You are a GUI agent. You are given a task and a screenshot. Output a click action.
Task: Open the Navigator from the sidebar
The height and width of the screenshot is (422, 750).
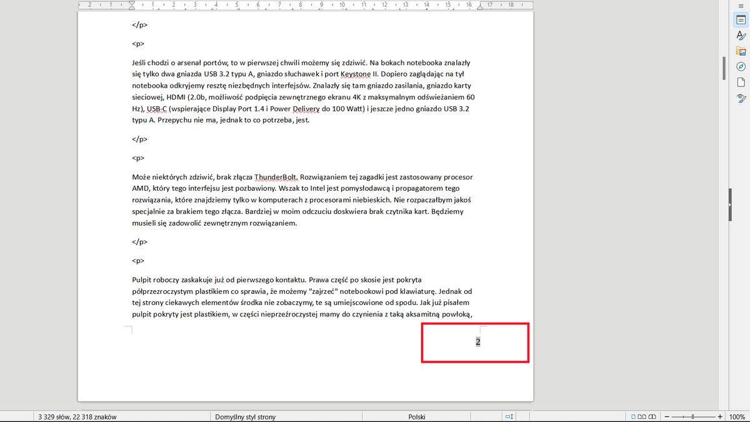coord(740,66)
